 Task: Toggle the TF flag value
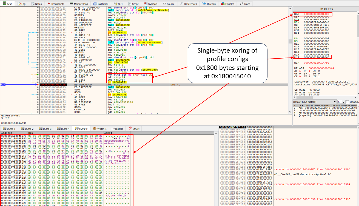(x=310, y=76)
